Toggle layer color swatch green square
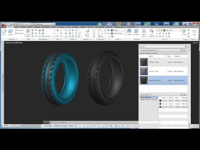The image size is (200, 150). click(x=164, y=30)
